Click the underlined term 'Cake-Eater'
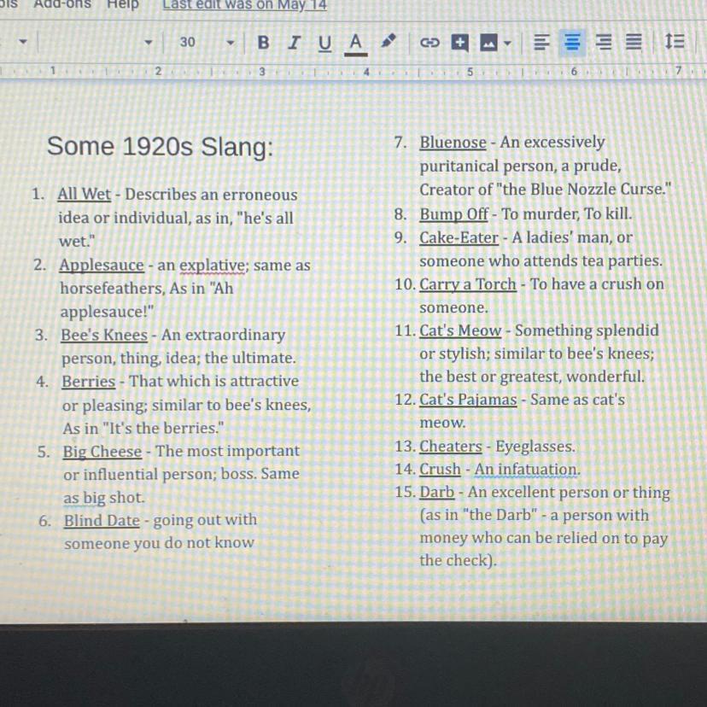Screen dimensions: 707x707 459,237
